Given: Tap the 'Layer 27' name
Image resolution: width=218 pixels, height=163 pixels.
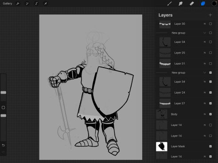Looking at the screenshot, I should coord(179,103).
